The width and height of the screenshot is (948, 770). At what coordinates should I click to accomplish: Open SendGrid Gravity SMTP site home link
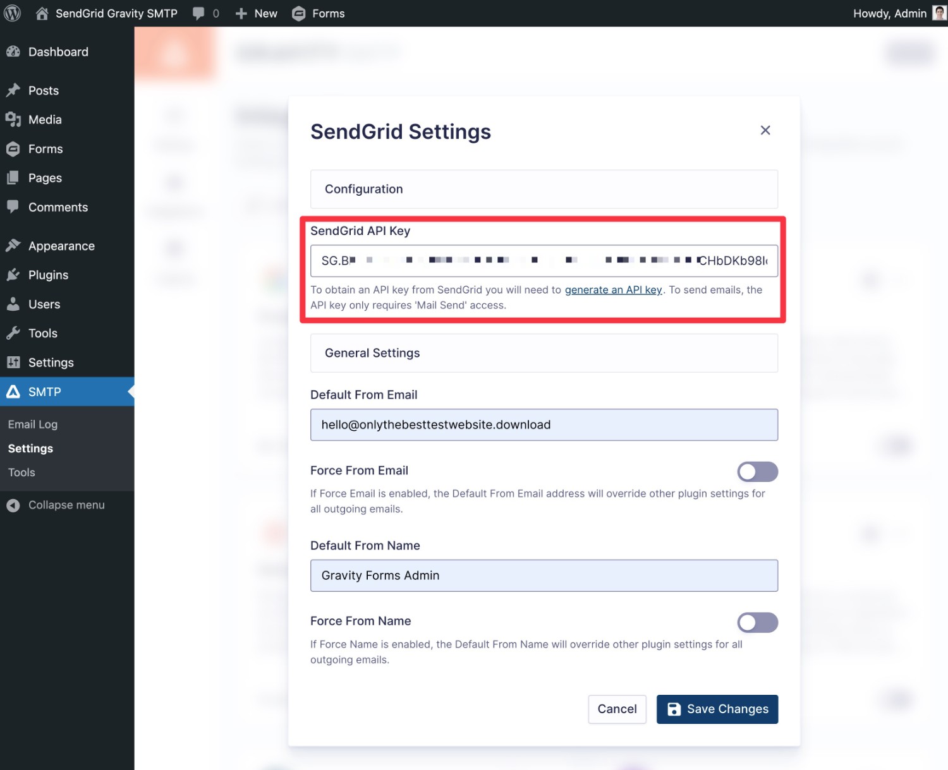tap(106, 13)
